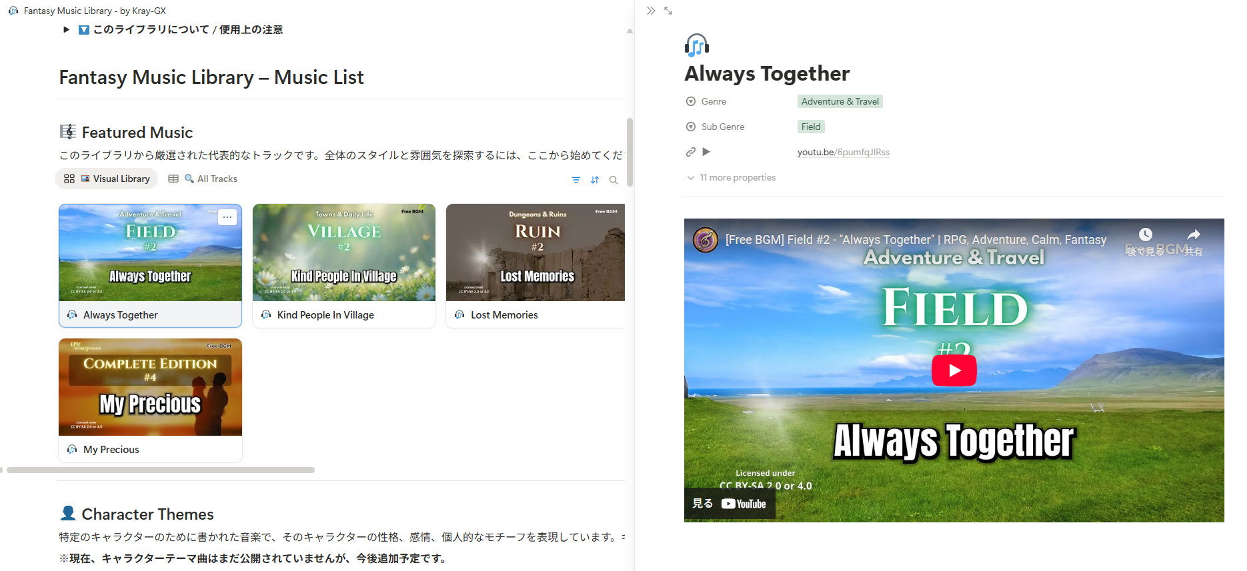Click the Always Together card title

[x=121, y=315]
